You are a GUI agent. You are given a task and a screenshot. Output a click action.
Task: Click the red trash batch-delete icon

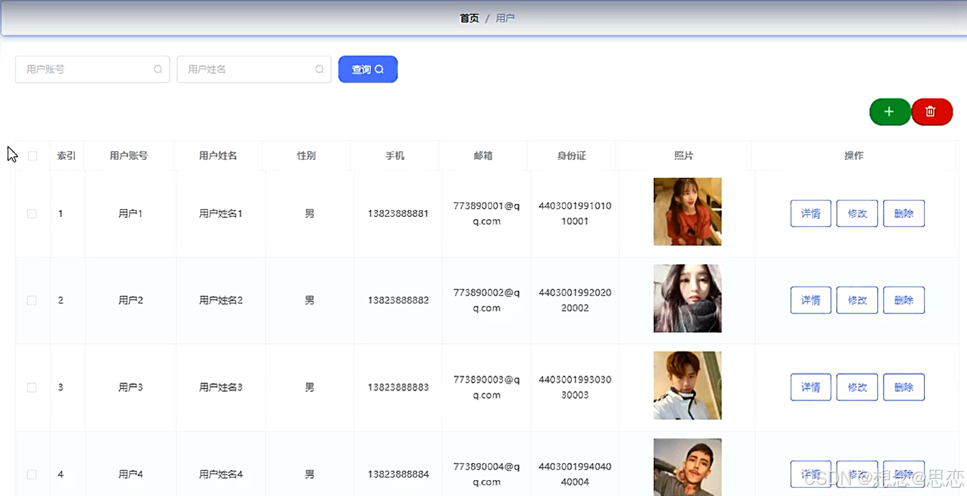click(931, 112)
